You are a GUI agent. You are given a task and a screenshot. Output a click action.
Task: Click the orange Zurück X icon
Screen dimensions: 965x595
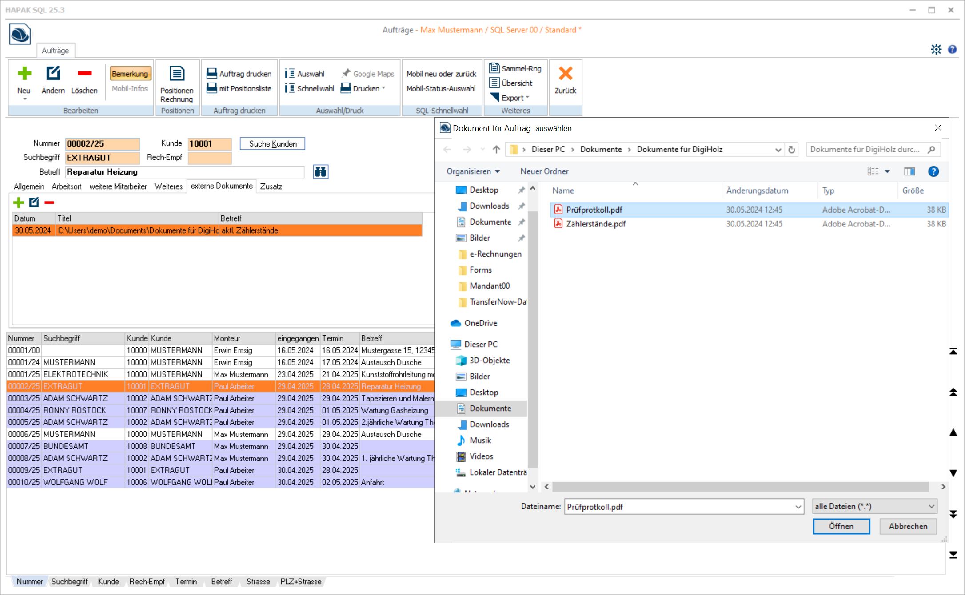tap(565, 74)
